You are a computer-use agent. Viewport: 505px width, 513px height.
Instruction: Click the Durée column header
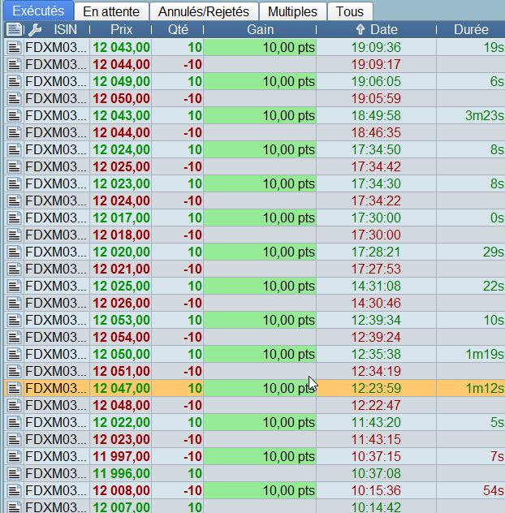pos(472,30)
